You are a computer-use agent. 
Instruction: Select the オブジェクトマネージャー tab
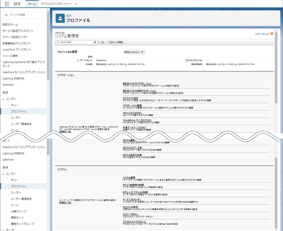tap(56, 4)
